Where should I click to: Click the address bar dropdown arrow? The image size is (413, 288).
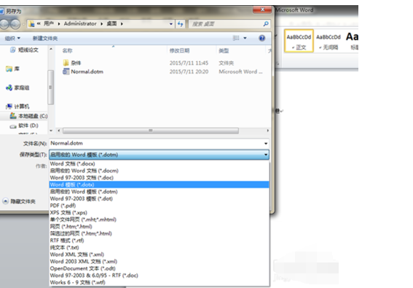171,24
